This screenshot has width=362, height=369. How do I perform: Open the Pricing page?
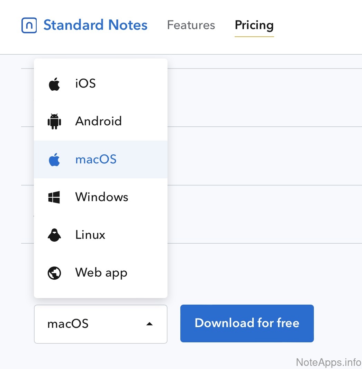click(x=254, y=25)
